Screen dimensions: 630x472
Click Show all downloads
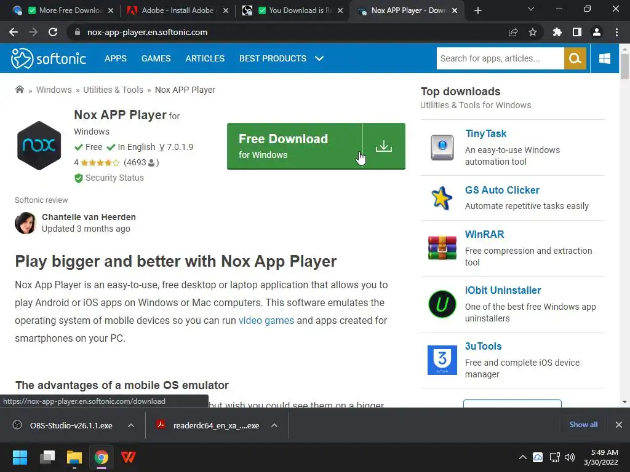point(583,424)
